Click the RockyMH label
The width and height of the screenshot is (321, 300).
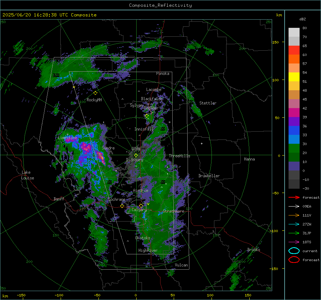point(94,100)
